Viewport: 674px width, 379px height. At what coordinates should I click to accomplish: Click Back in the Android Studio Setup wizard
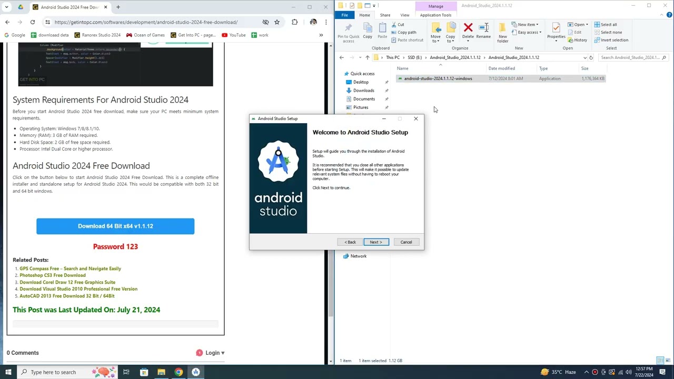click(350, 242)
